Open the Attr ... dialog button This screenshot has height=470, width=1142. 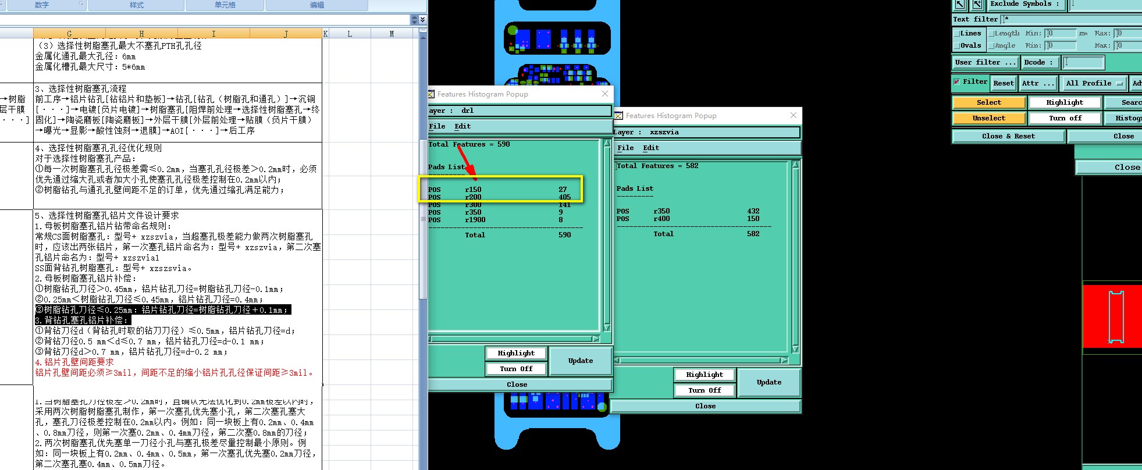[x=1038, y=83]
